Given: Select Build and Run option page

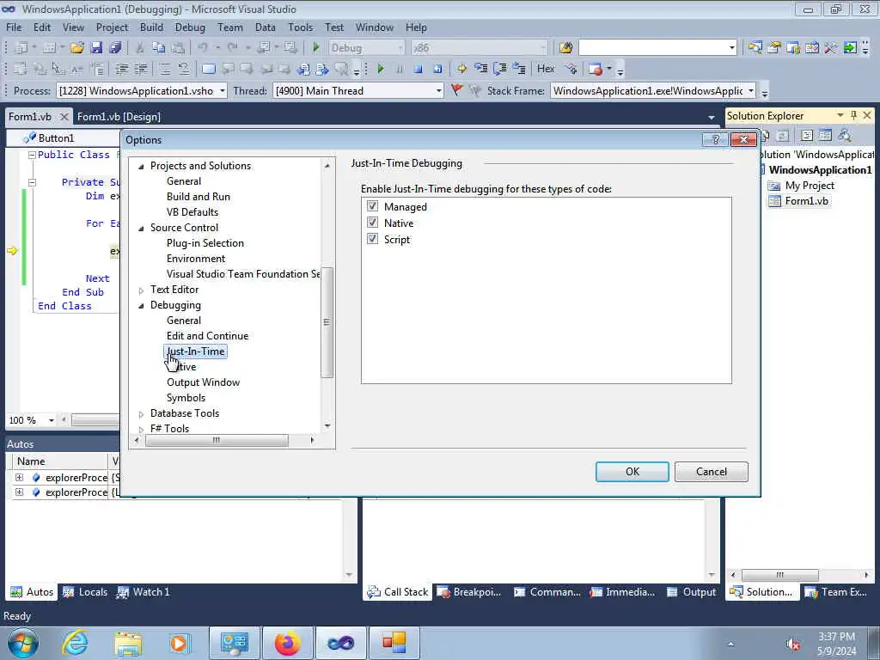Looking at the screenshot, I should coord(199,197).
